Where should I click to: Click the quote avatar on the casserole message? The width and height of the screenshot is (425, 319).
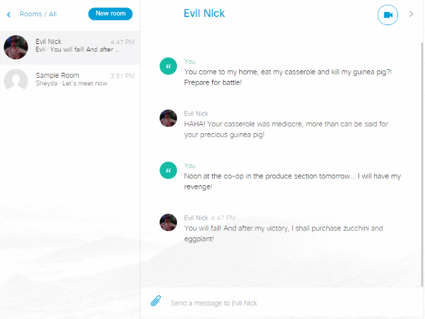click(168, 66)
